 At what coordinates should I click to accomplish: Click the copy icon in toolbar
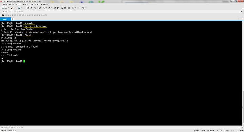coord(28,8)
